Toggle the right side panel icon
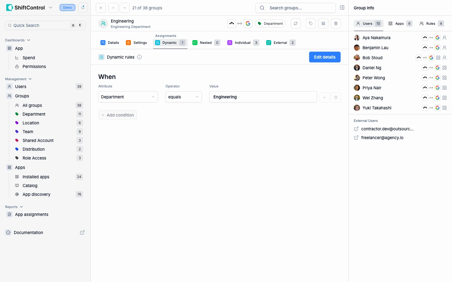The width and height of the screenshot is (452, 282). (342, 8)
